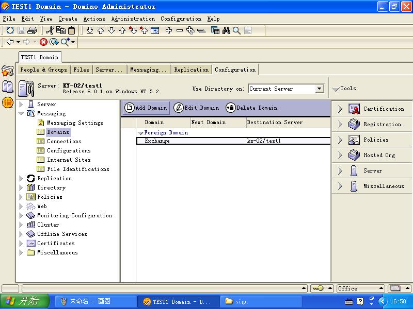This screenshot has width=413, height=309.
Task: Open the Help menu
Action: pos(213,19)
